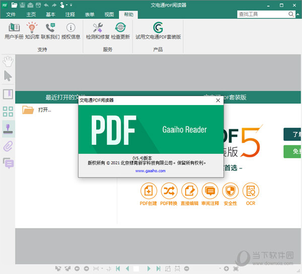Screen dimensions: 302x274
Task: Click the dark teal 了解 button
Action: tap(292, 134)
